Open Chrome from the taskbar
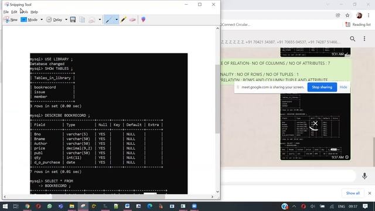The width and height of the screenshot is (375, 211). point(28,206)
